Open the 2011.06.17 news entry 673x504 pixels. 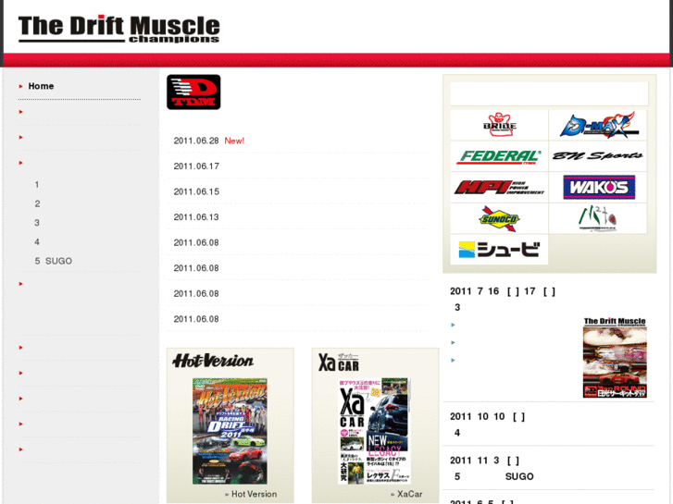(x=196, y=166)
